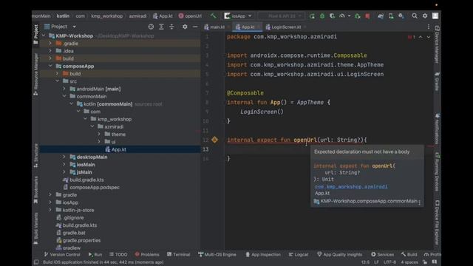Click the Sync Project with Gradle icon
Viewport: 473px width, 266px height.
click(x=381, y=16)
